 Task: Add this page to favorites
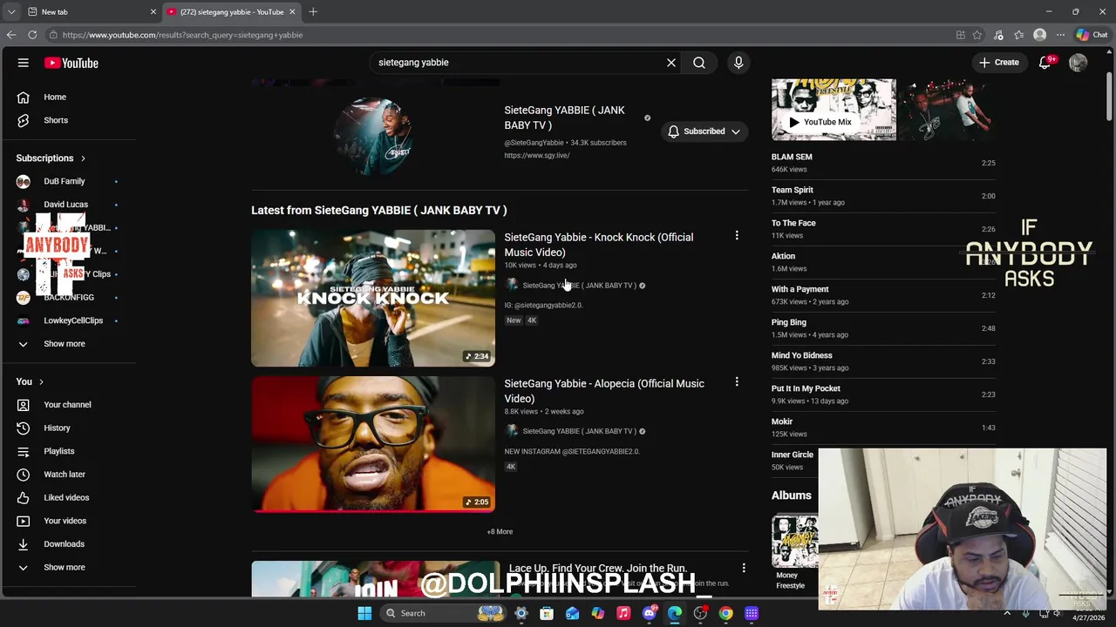tap(977, 35)
